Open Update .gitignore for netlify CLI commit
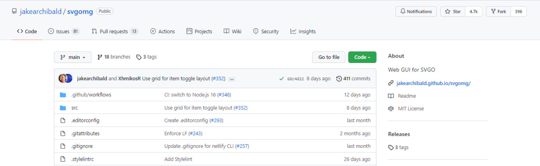Image resolution: width=540 pixels, height=166 pixels. [x=199, y=146]
